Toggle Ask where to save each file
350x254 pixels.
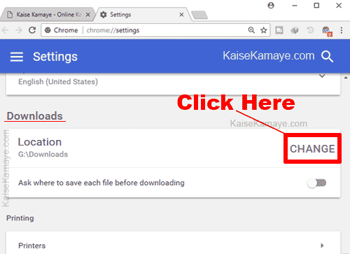click(x=316, y=183)
